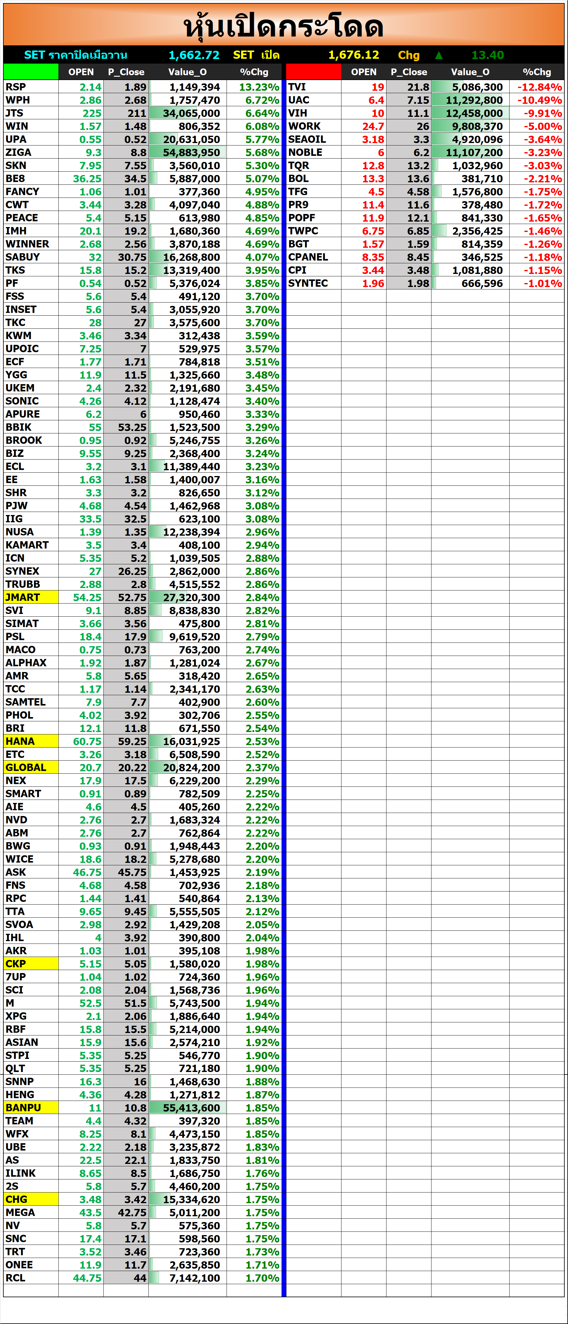Select the ALPHAX ticker cell
Screen dimensions: 568x1324
click(31, 663)
